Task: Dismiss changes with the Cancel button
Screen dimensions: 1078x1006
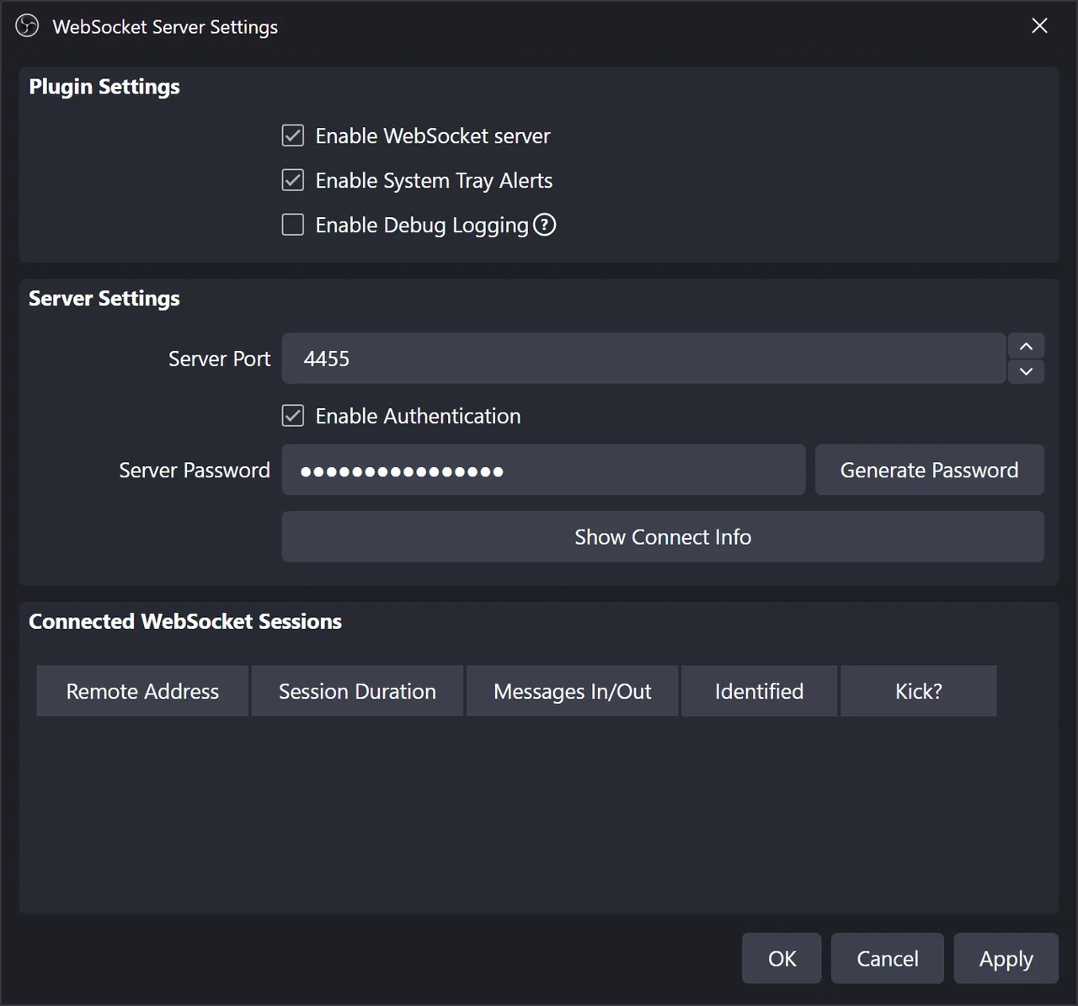Action: (x=888, y=958)
